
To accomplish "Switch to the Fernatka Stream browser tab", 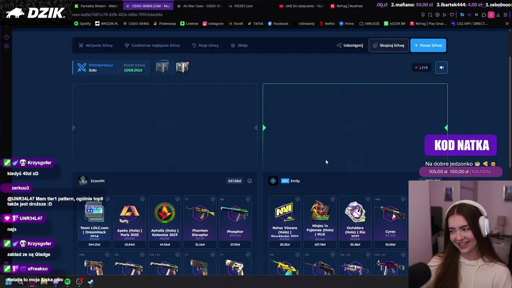I will click(x=96, y=6).
